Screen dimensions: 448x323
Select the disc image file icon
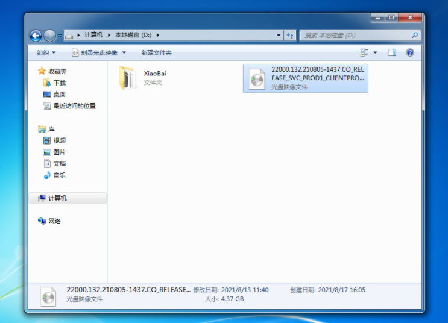pyautogui.click(x=257, y=79)
